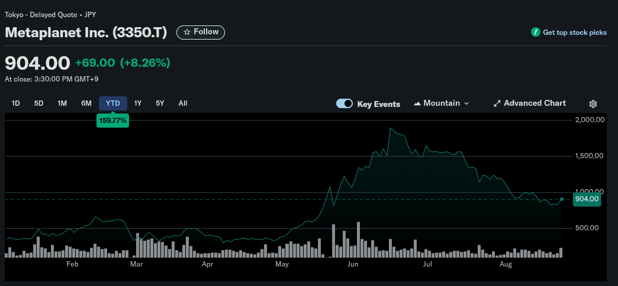The width and height of the screenshot is (618, 286).
Task: Click the Jul axis label
Action: pos(427,264)
